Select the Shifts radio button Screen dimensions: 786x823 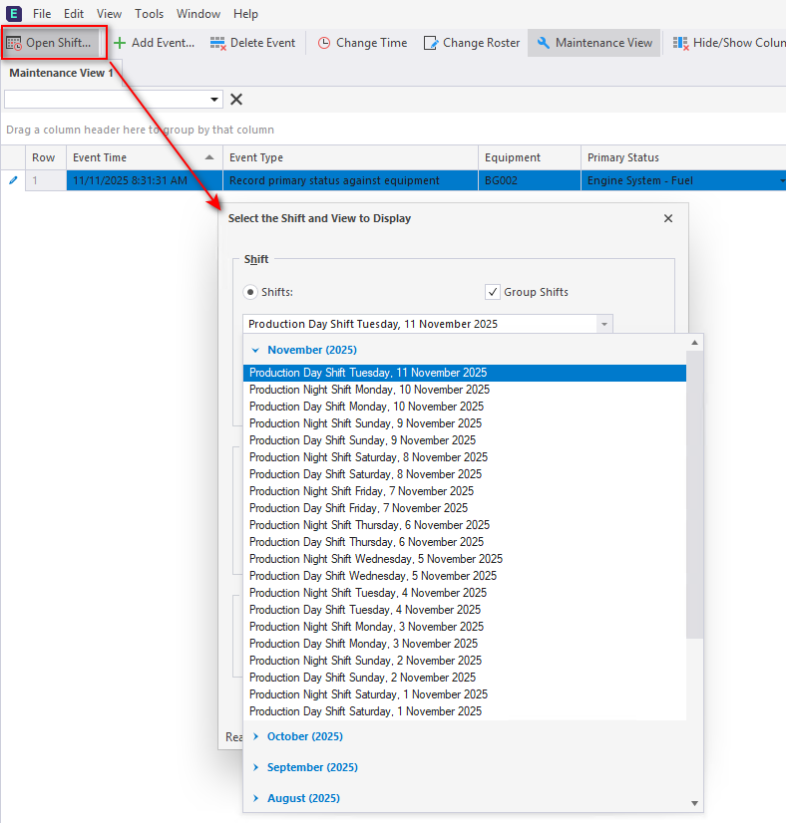(251, 292)
